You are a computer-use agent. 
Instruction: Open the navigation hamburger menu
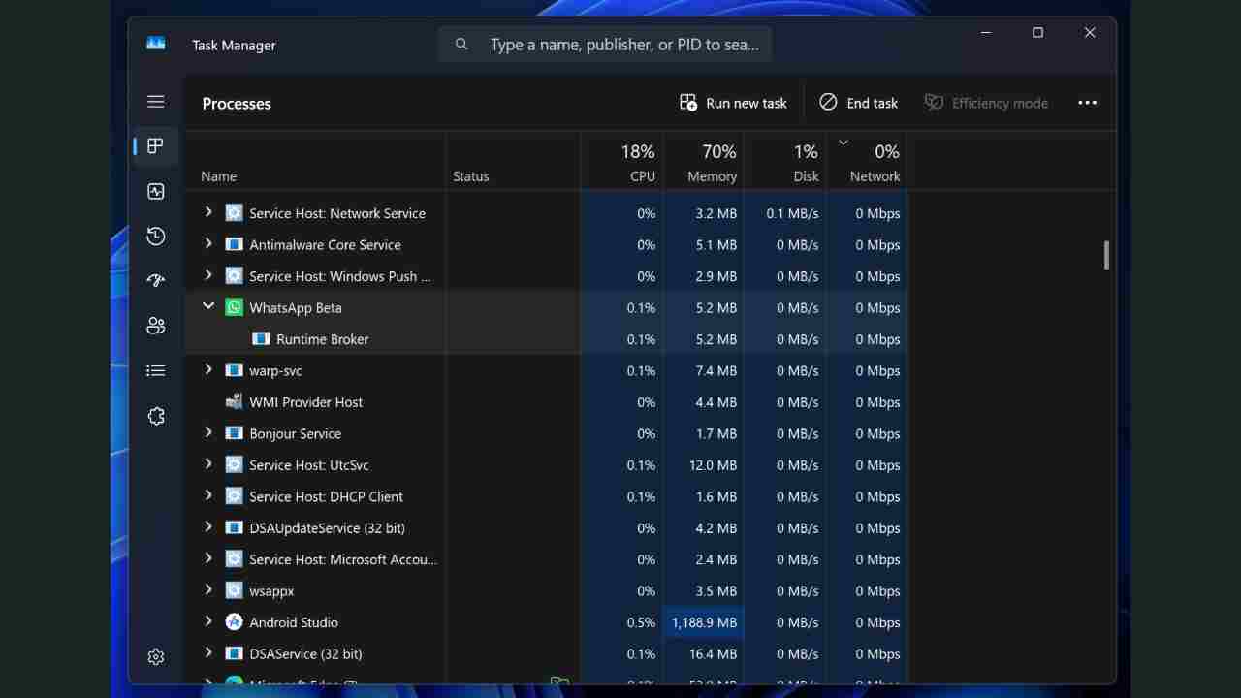pos(155,101)
